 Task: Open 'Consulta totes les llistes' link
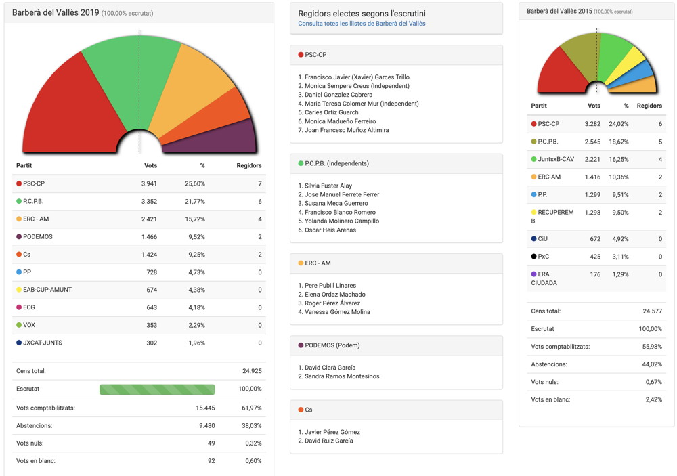(x=362, y=24)
